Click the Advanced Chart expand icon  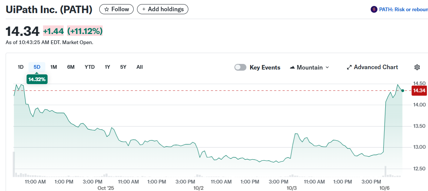click(x=349, y=67)
